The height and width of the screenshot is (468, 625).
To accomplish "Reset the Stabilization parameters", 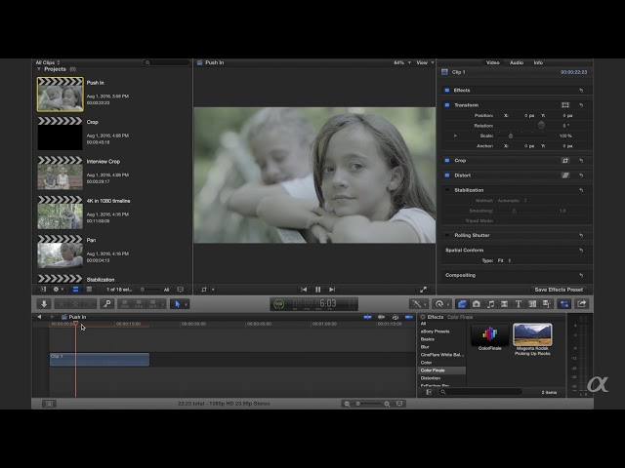I will (x=581, y=190).
